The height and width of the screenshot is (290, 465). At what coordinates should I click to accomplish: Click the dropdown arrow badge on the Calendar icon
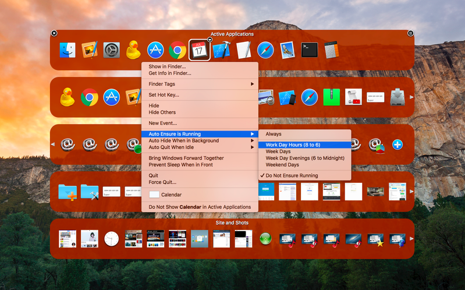tap(210, 40)
